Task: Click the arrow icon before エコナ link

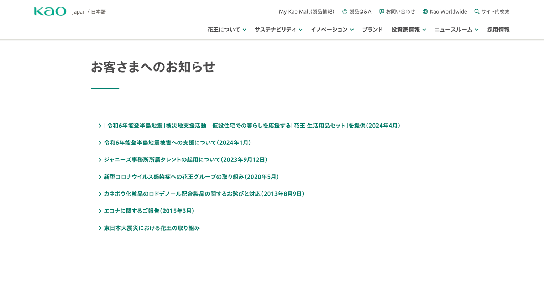Action: 100,211
